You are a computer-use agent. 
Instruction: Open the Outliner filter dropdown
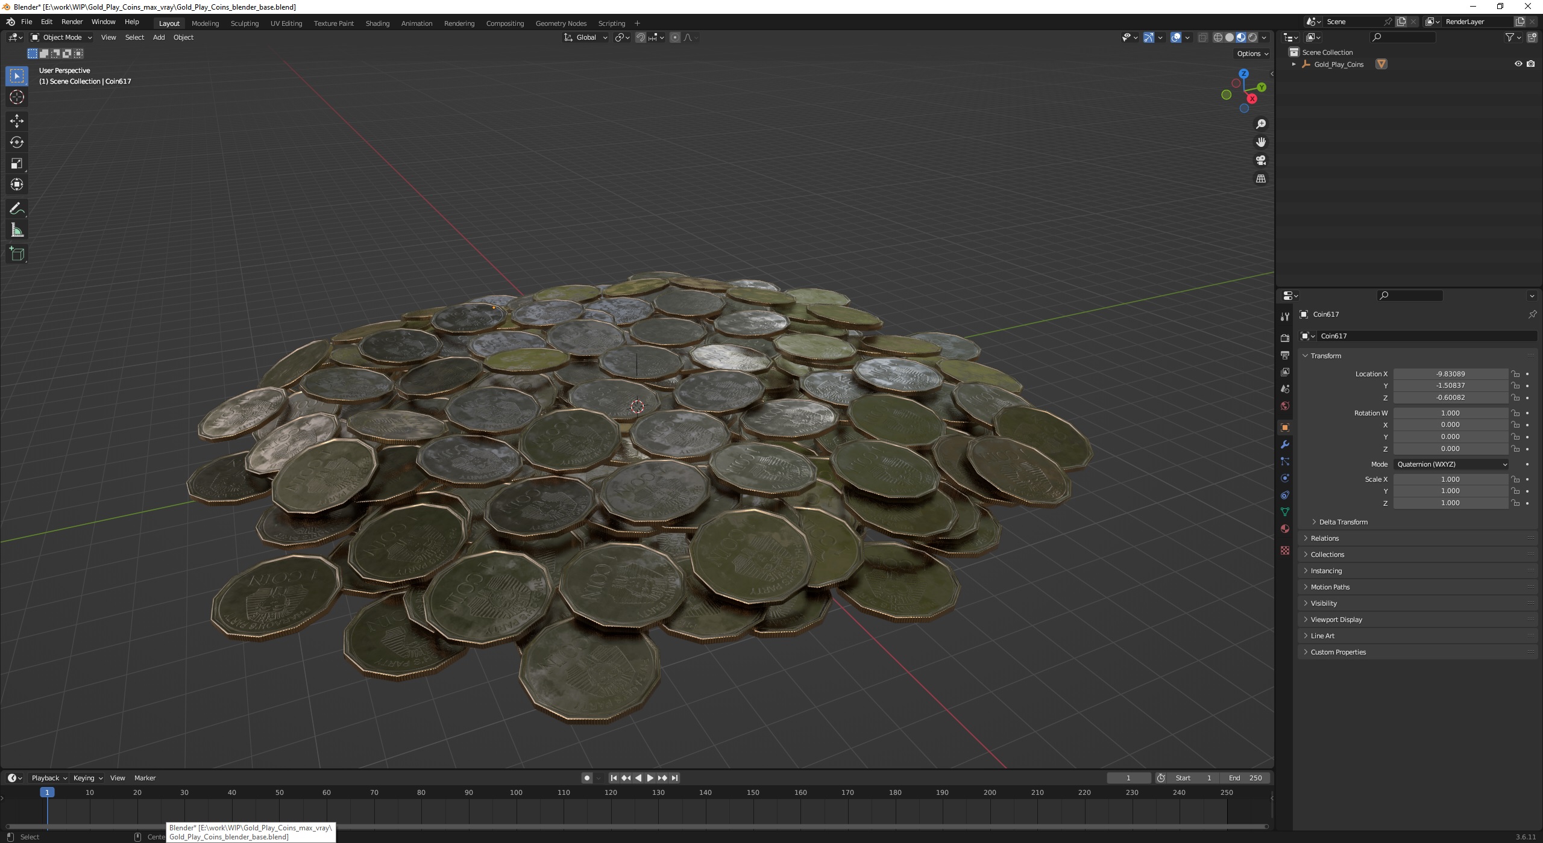point(1513,37)
